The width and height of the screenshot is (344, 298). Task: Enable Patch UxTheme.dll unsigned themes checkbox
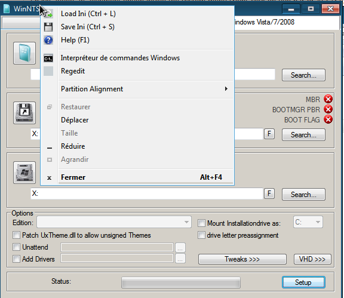click(x=16, y=235)
